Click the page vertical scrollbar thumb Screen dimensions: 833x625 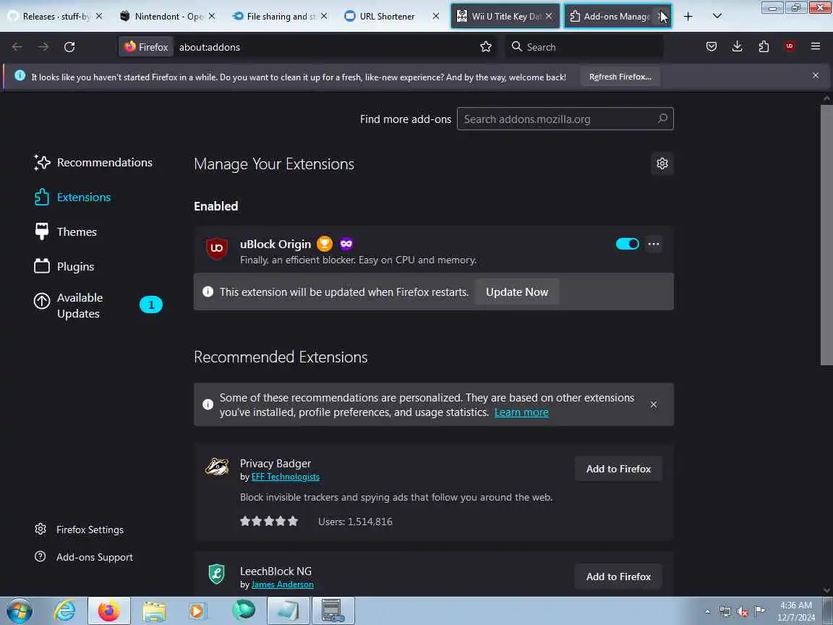click(x=826, y=235)
